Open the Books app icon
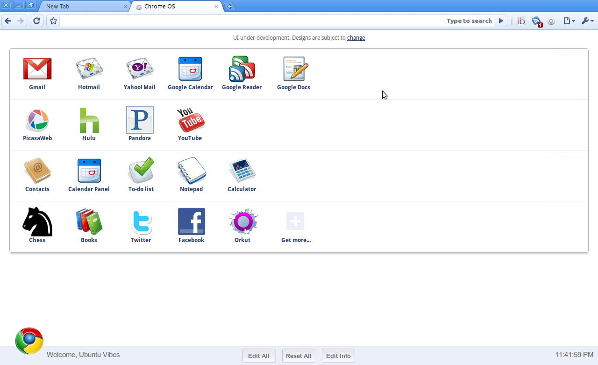 coord(89,222)
